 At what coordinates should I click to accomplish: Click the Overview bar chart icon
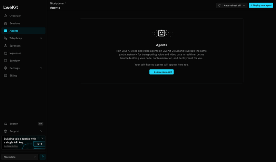(x=6, y=16)
